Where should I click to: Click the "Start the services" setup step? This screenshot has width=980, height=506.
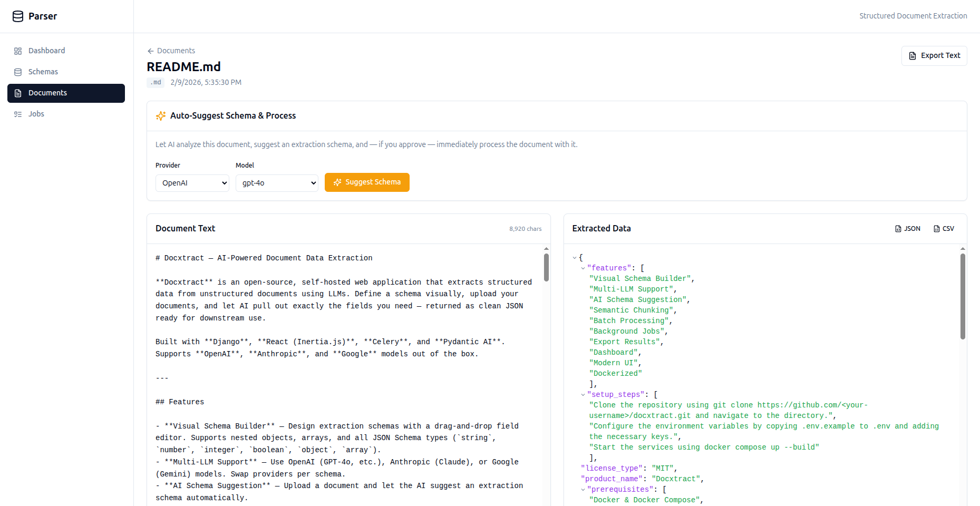704,447
